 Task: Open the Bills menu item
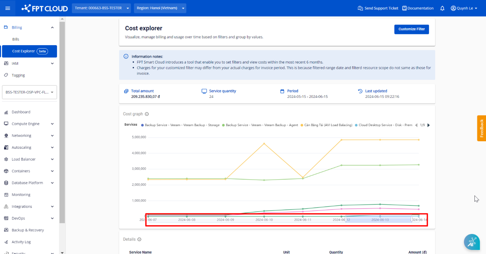[16, 39]
